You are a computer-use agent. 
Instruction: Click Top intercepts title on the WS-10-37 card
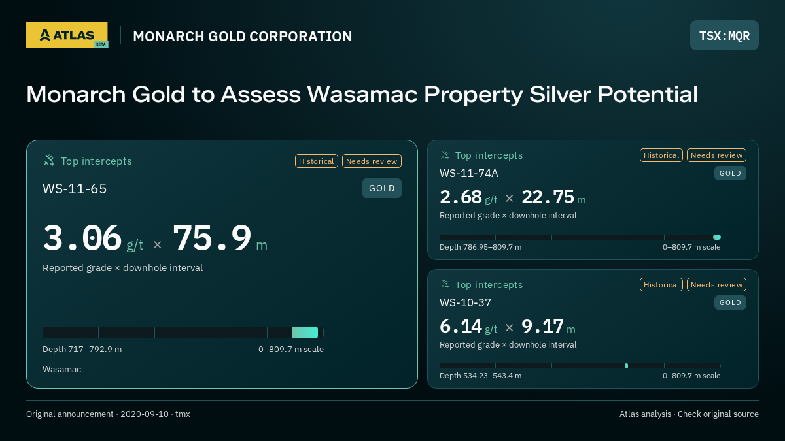[x=489, y=285]
